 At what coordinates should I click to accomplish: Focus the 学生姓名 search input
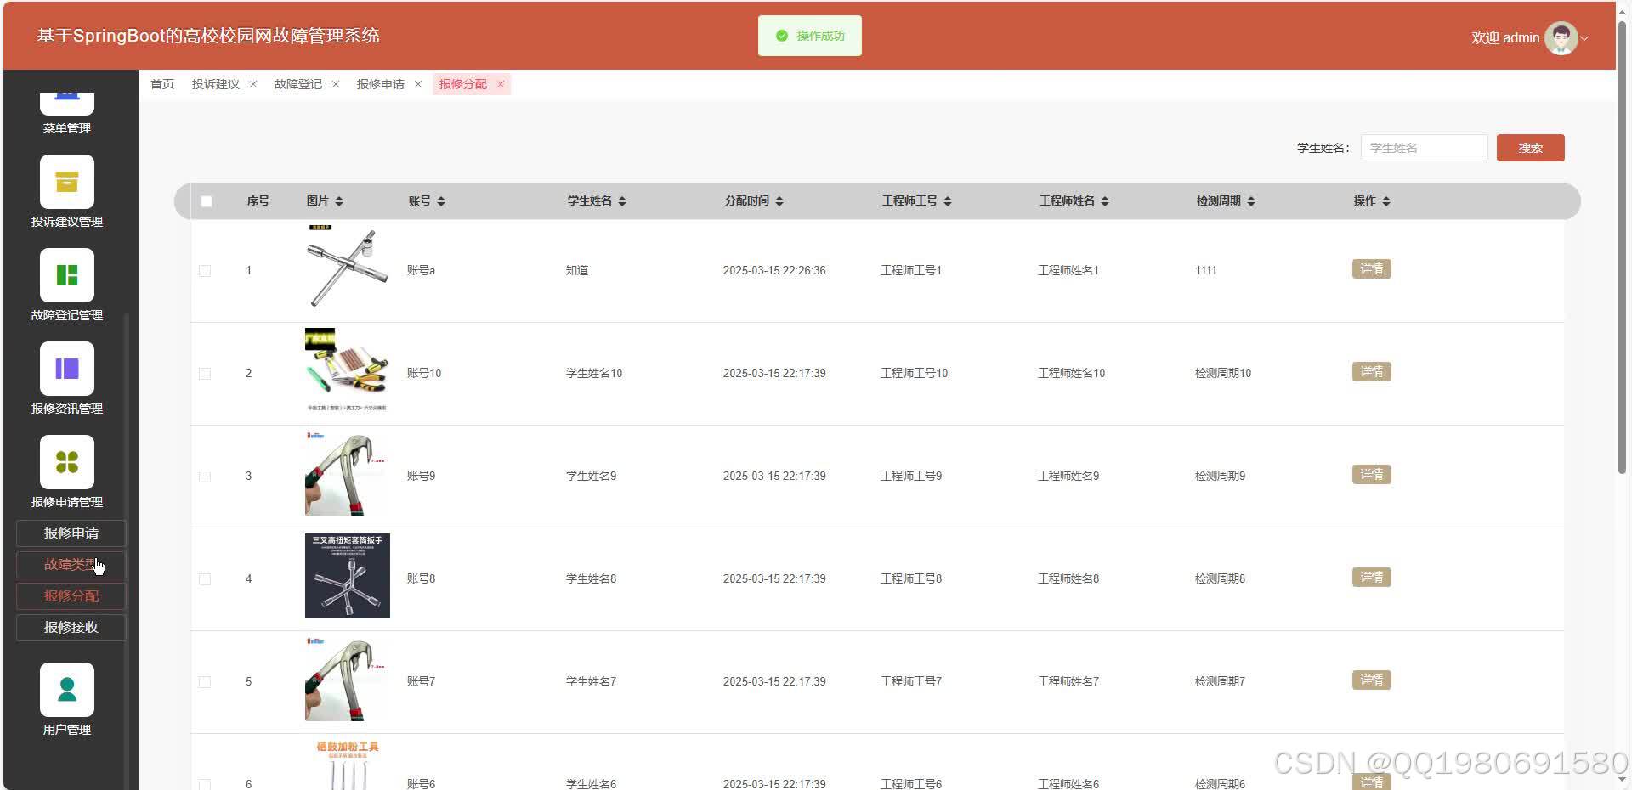[1424, 148]
